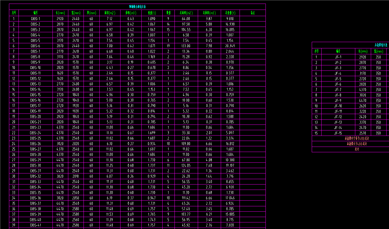Select total area value 109.80
This screenshot has height=229, width=389.
tap(186, 144)
